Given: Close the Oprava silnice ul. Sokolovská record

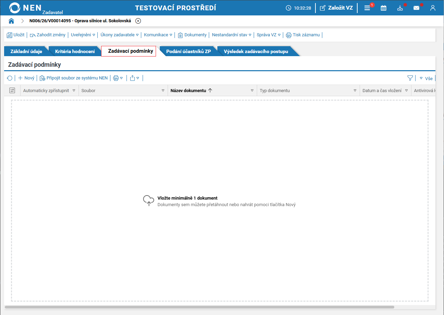Looking at the screenshot, I should pyautogui.click(x=138, y=21).
